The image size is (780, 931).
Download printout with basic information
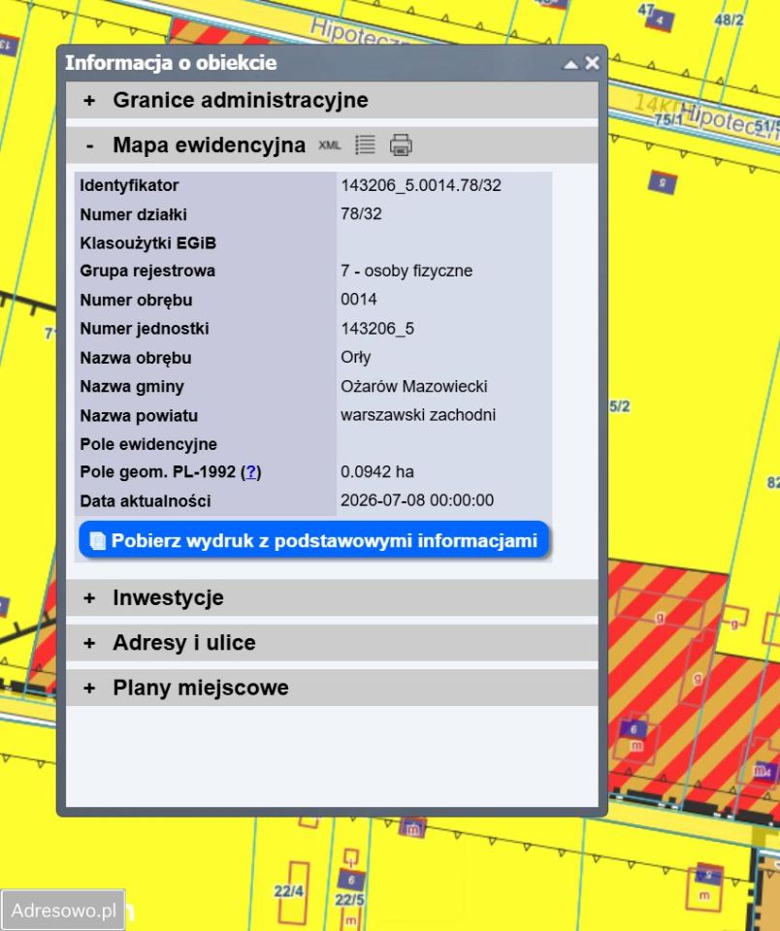[x=313, y=540]
